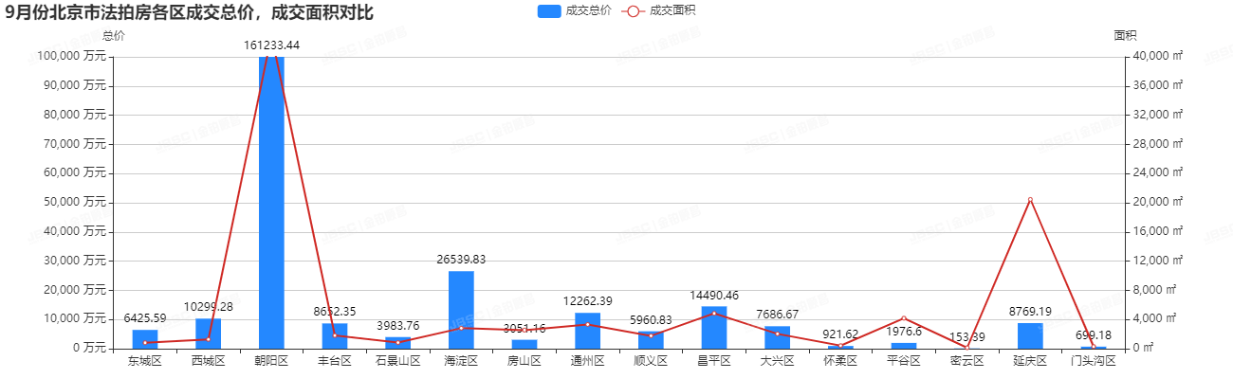
Task: Click the red circle 成交面积 legend marker
Action: point(633,10)
